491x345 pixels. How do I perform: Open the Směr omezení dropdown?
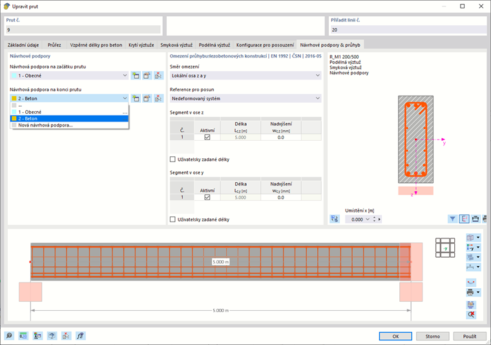[317, 76]
